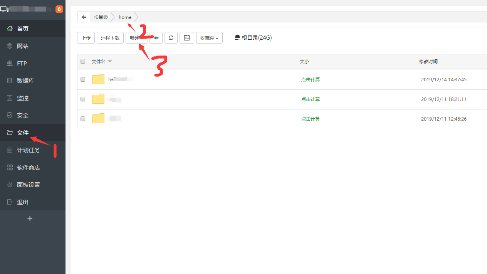Expand the 收藏夹 favorites dropdown
Image resolution: width=487 pixels, height=274 pixels.
(x=209, y=38)
